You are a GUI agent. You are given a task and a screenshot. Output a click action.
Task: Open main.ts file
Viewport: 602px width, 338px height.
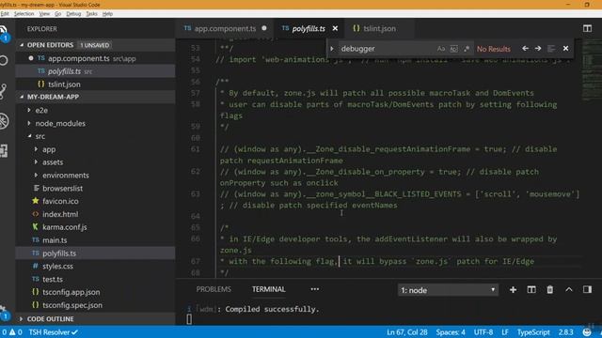(x=95, y=240)
